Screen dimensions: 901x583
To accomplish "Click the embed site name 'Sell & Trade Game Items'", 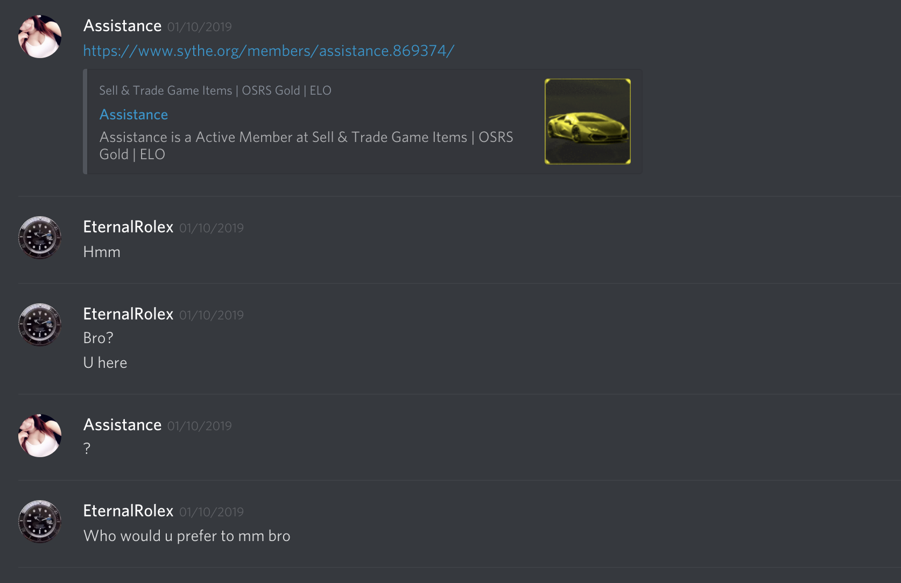I will coord(166,90).
